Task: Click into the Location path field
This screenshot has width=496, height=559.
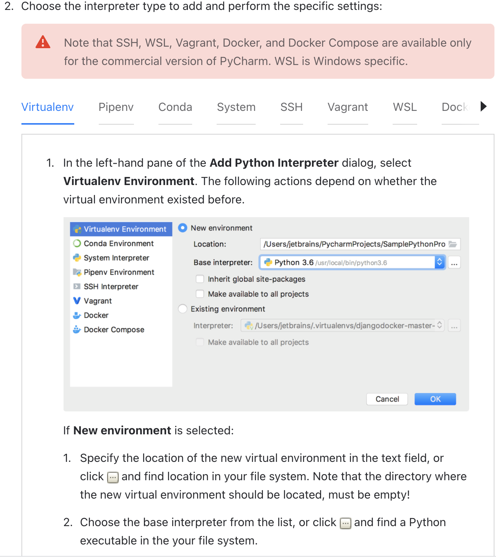Action: pos(354,244)
